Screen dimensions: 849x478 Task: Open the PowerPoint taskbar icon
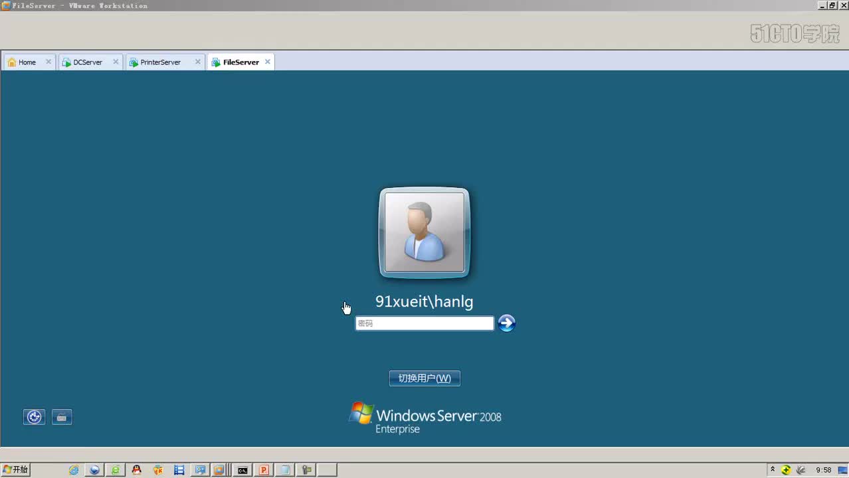point(264,470)
